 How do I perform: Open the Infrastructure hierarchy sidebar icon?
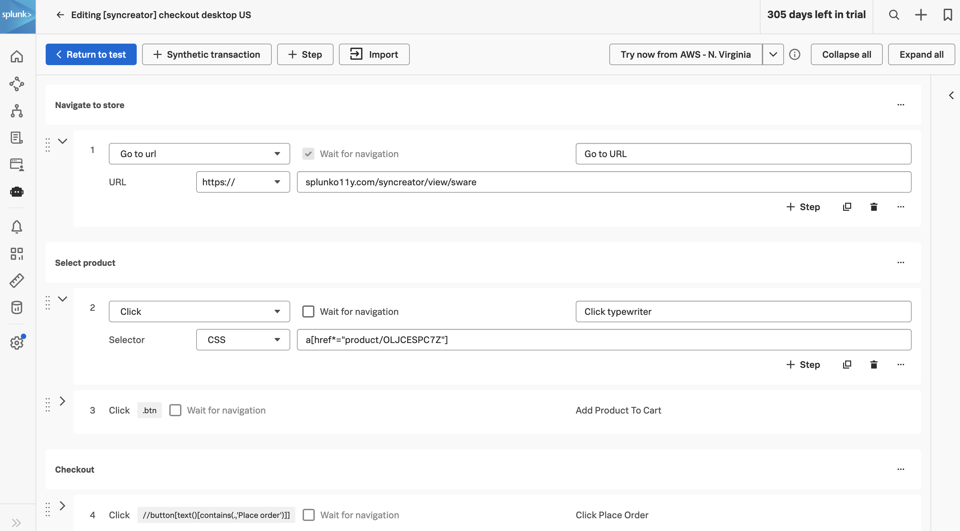pos(17,111)
